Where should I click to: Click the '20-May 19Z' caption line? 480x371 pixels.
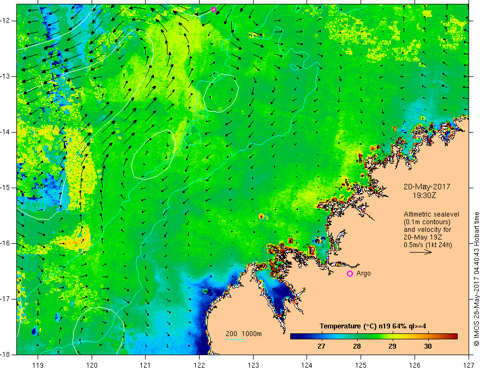click(423, 237)
